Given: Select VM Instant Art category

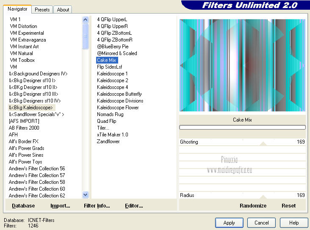Looking at the screenshot, I should [24, 47].
